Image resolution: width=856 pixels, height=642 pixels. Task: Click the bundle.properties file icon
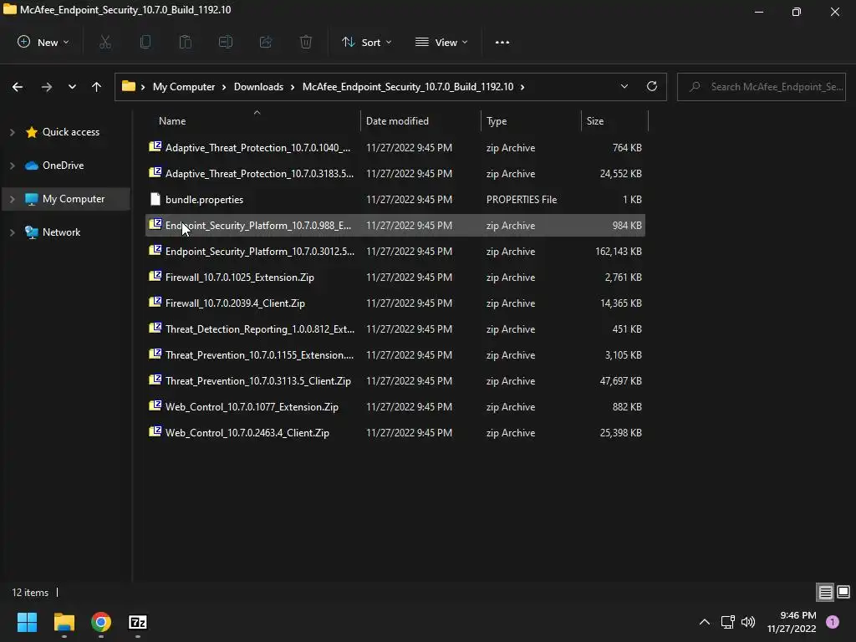[155, 199]
